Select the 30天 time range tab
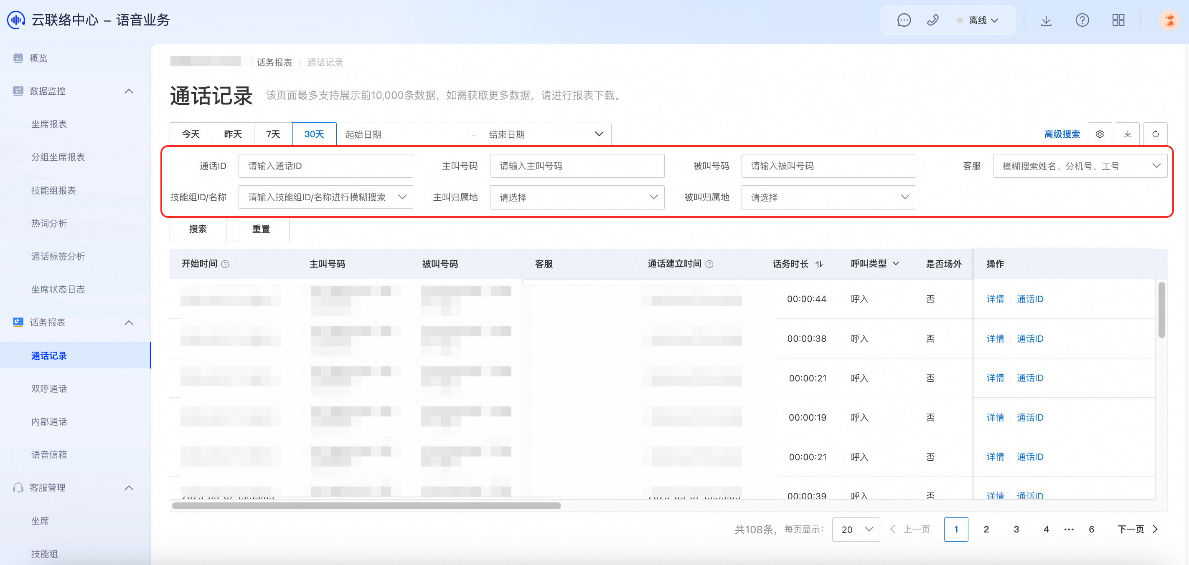This screenshot has height=565, width=1189. (314, 134)
